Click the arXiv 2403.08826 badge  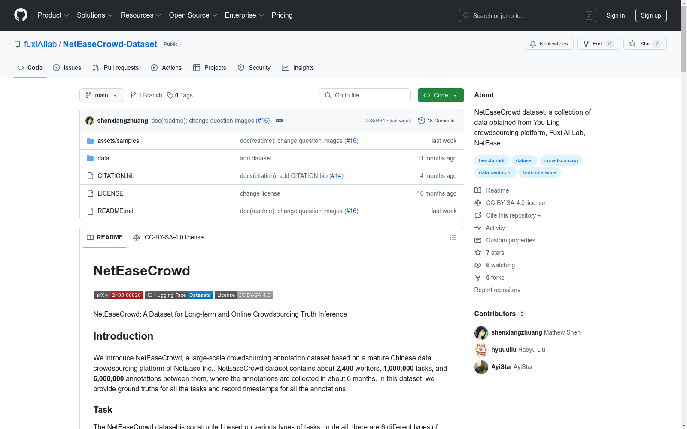tap(118, 295)
